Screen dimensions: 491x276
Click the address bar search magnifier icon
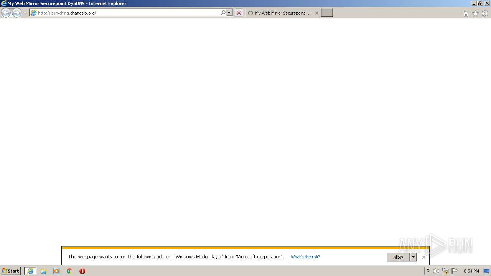[223, 13]
